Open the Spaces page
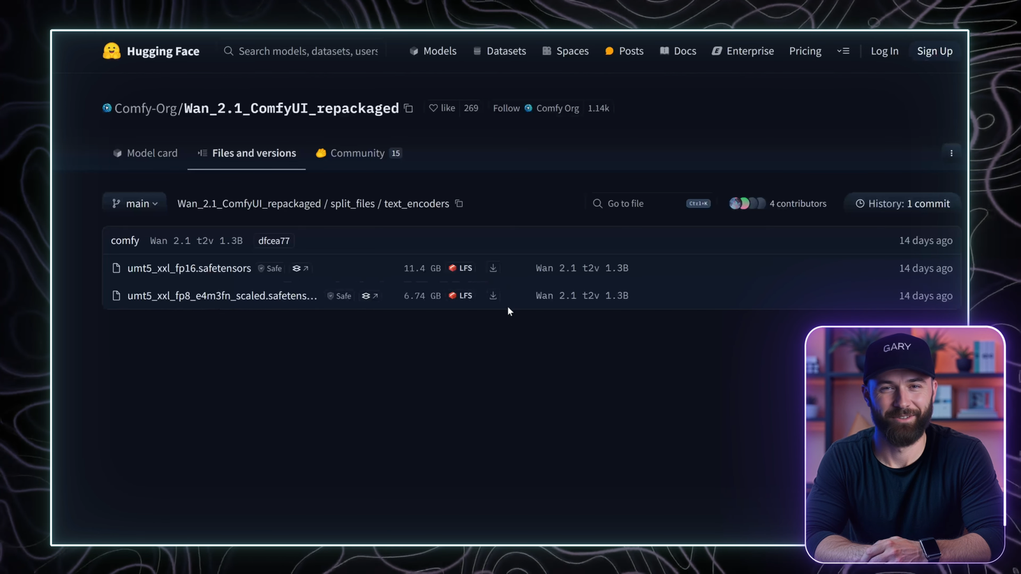The image size is (1021, 574). point(565,51)
